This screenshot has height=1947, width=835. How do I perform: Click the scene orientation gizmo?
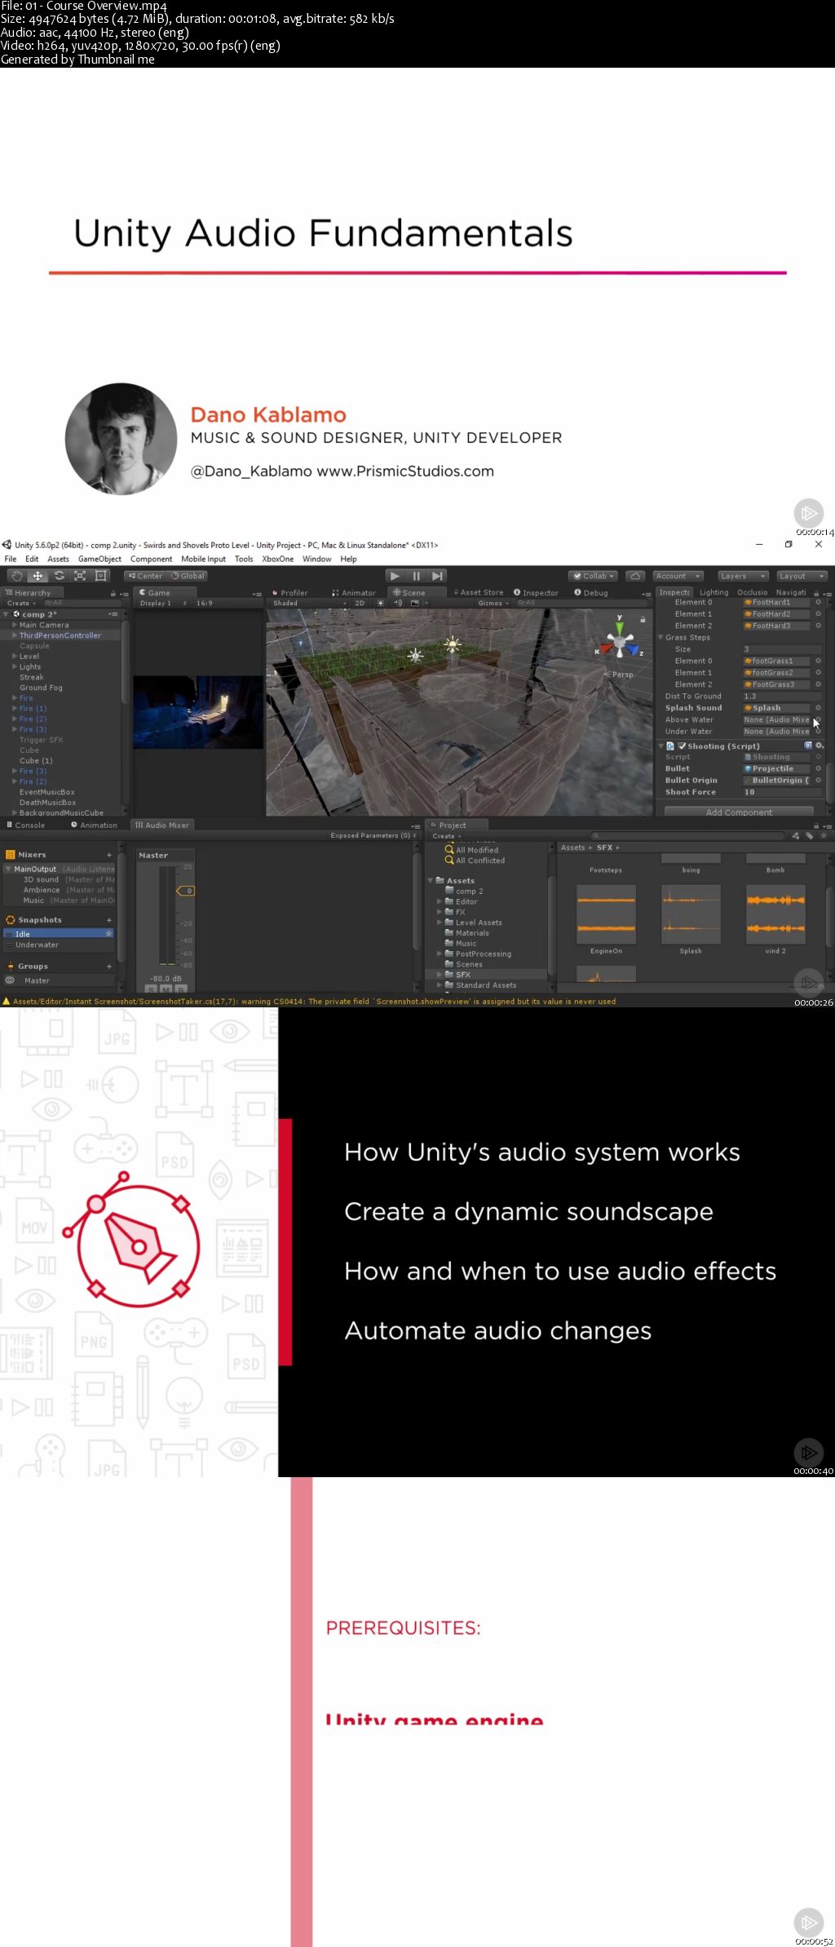(x=620, y=639)
